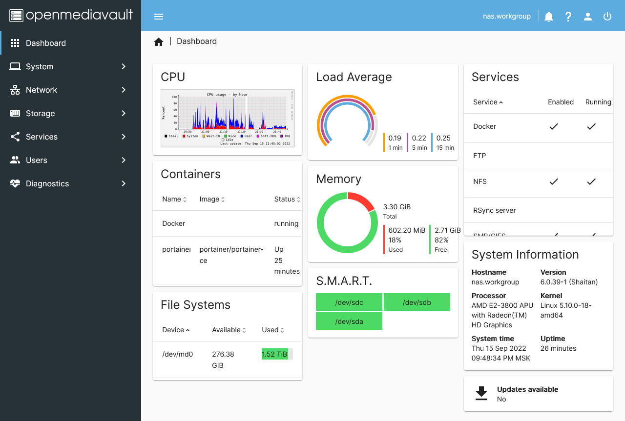Screen dimensions: 625x421
Task: Expand the Storage menu chevron
Action: click(124, 113)
